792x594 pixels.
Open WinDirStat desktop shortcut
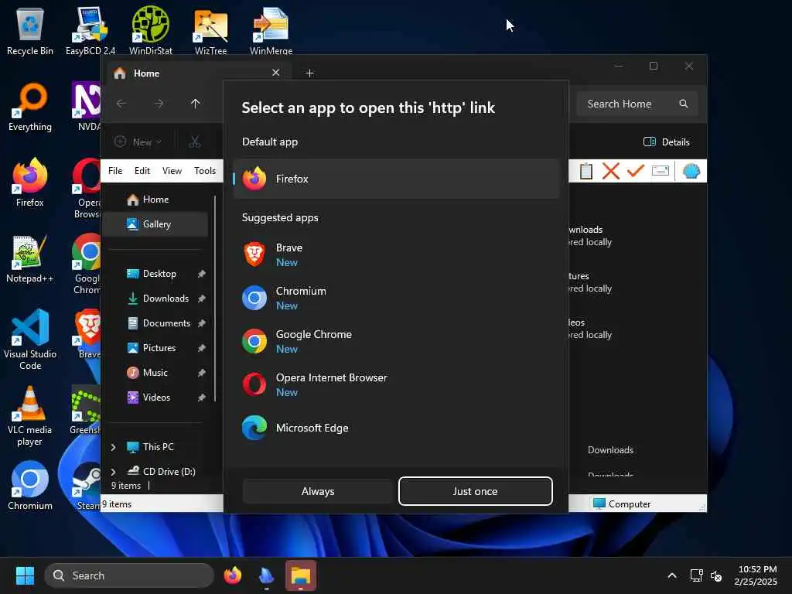[x=151, y=31]
